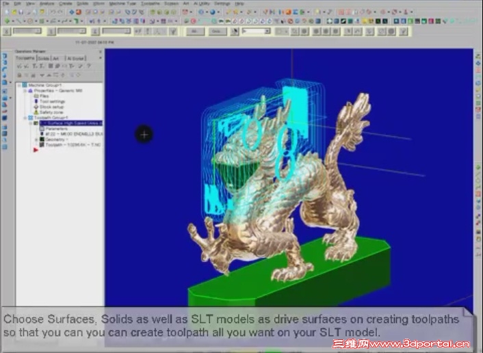The width and height of the screenshot is (483, 353).
Task: Open the selection mode dropdown after Only button
Action: click(x=267, y=31)
